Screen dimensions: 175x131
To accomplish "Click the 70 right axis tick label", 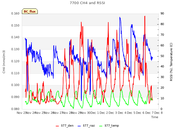I will (162, 35).
